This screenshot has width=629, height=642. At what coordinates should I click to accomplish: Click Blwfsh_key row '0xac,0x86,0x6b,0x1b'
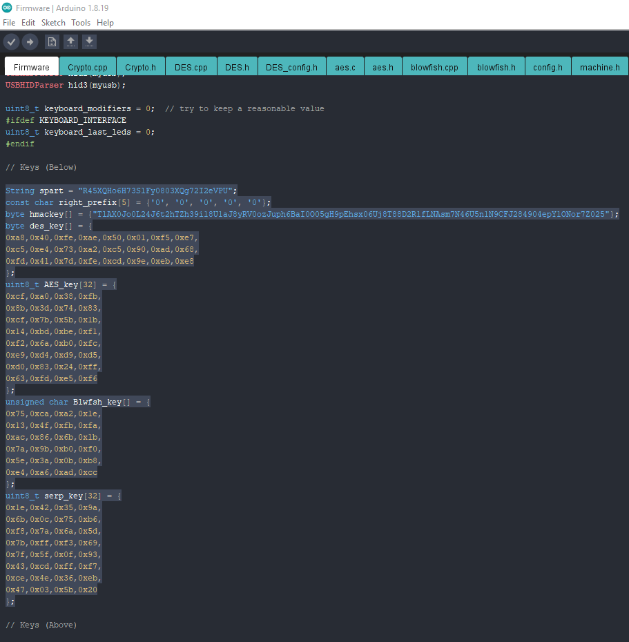tap(53, 437)
